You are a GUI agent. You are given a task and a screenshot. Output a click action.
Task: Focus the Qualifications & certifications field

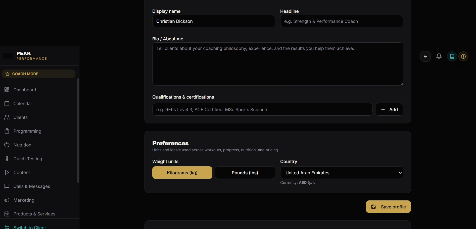coord(262,109)
